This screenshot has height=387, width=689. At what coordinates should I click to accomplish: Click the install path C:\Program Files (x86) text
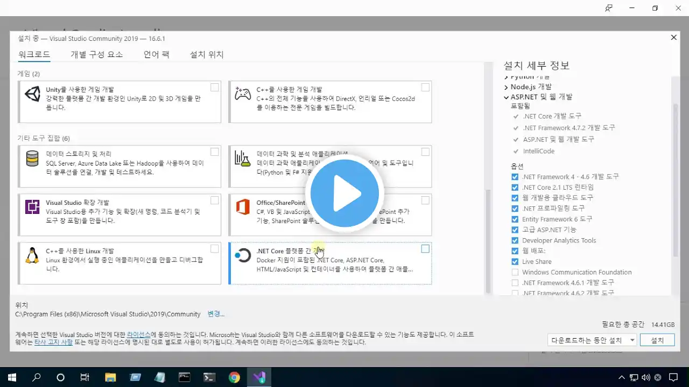coord(108,314)
